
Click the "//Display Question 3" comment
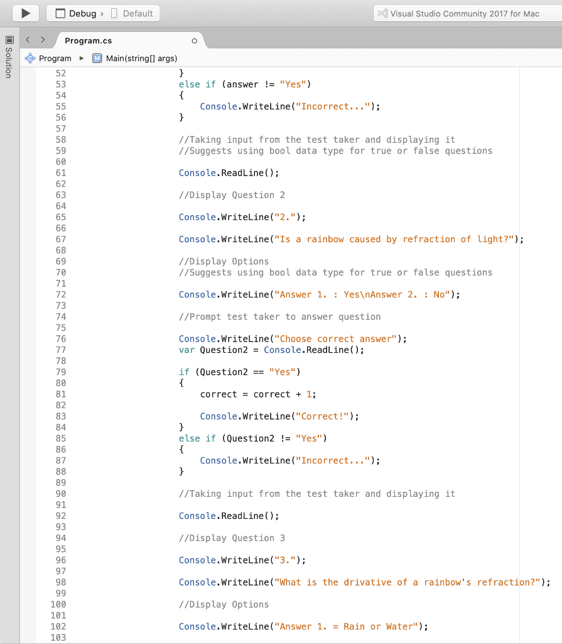[232, 538]
